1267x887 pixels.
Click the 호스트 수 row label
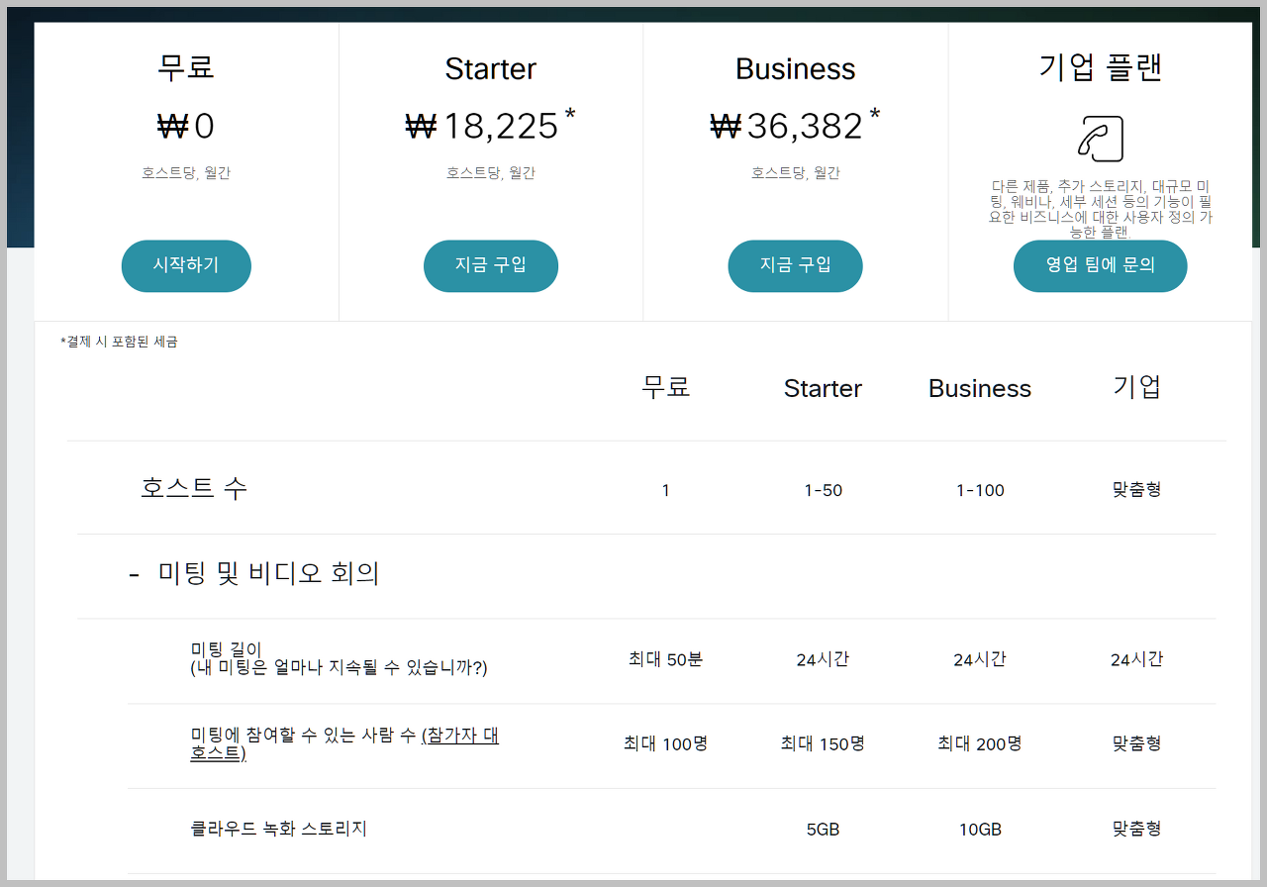coord(194,488)
